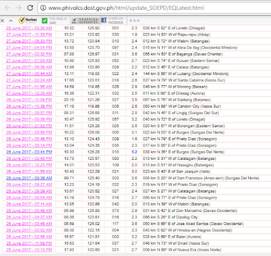Open the 27 June 2017 - 02:24 AM link
This screenshot has height=256, width=271.
click(x=29, y=80)
